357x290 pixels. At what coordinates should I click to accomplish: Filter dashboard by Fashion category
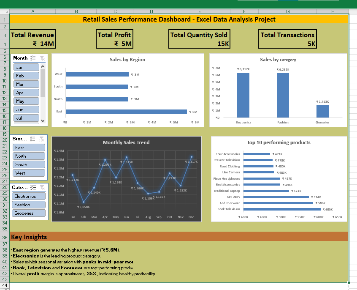click(28, 204)
